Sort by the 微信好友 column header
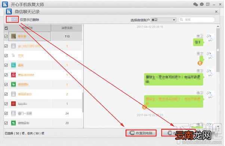This screenshot has width=225, height=146. pyautogui.click(x=27, y=28)
